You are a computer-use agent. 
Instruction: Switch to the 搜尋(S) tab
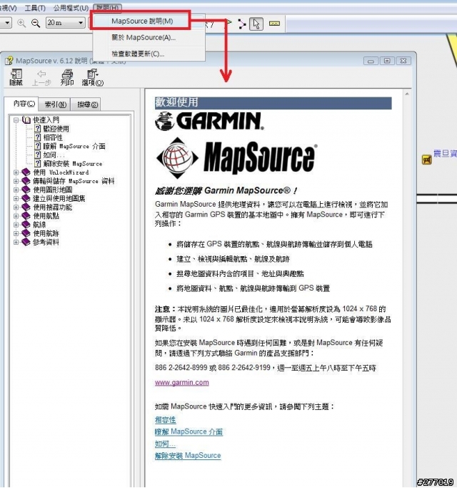pos(87,104)
